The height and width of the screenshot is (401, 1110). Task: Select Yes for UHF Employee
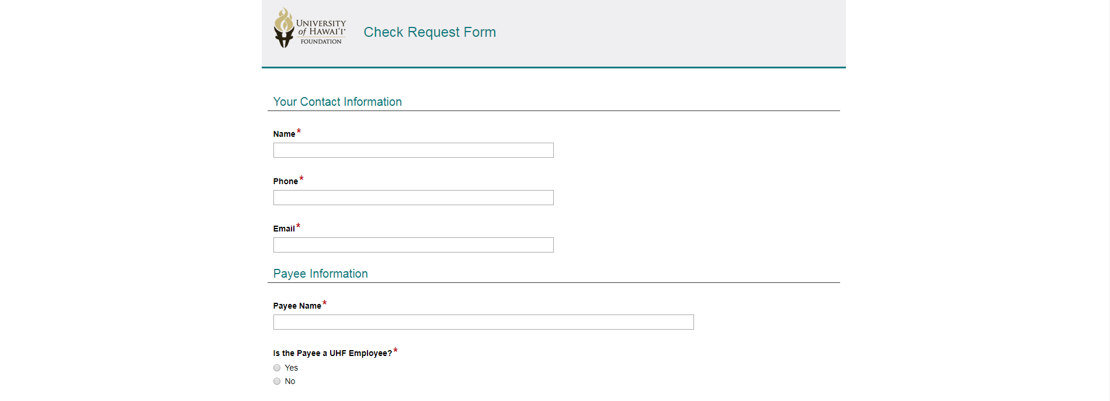tap(277, 368)
